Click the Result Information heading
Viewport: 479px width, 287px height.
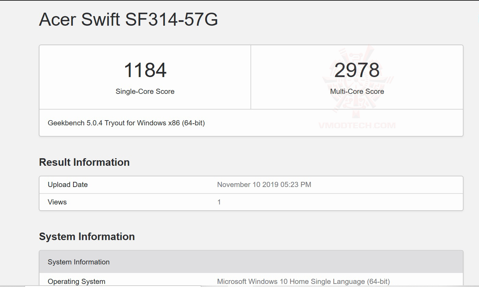pos(84,162)
